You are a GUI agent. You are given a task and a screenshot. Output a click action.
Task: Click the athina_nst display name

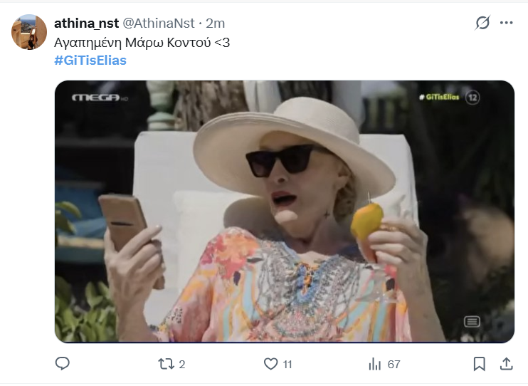click(87, 24)
